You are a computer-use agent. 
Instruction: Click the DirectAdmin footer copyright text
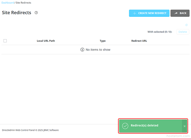coord(30,130)
